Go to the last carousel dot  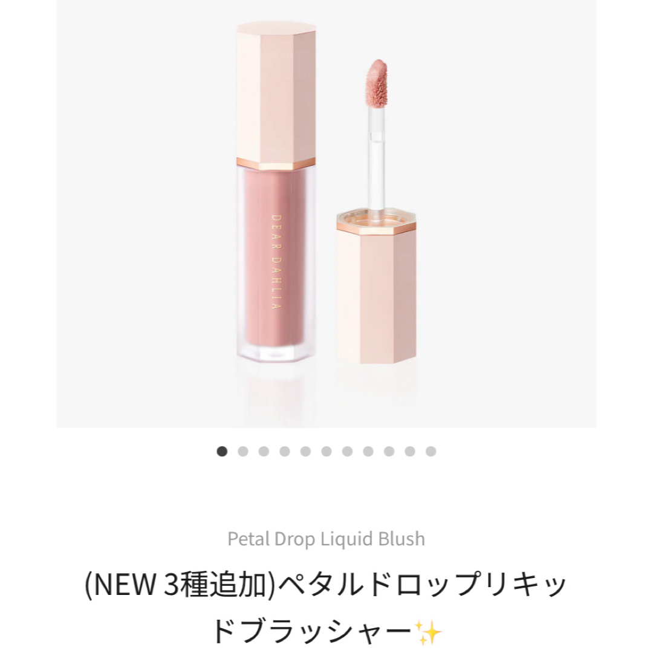tap(431, 451)
